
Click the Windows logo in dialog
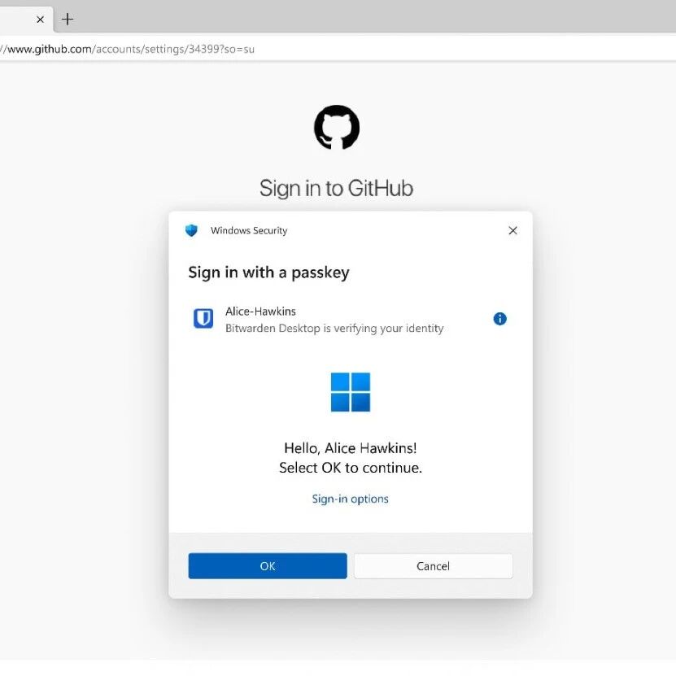pos(351,392)
